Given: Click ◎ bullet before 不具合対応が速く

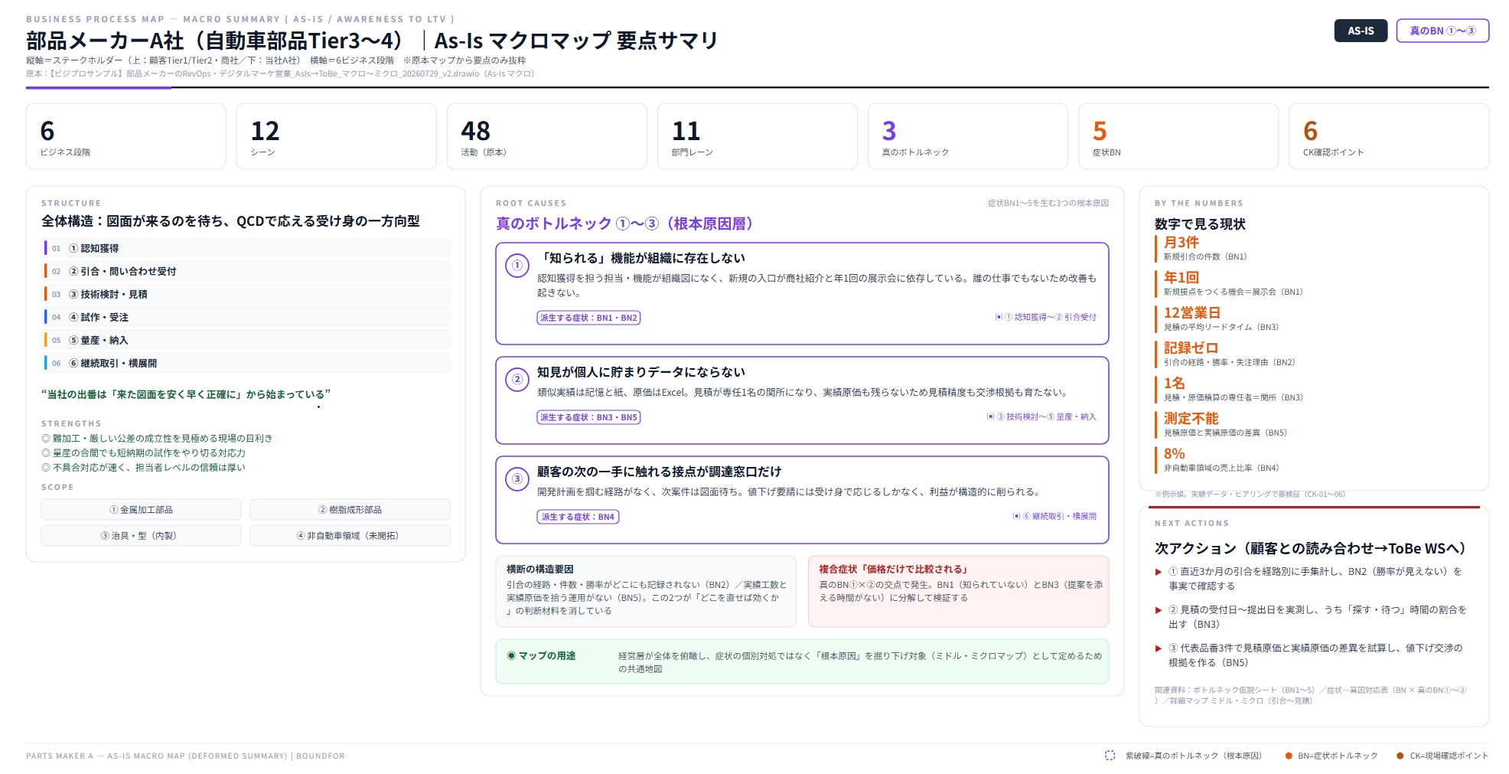Looking at the screenshot, I should [46, 468].
